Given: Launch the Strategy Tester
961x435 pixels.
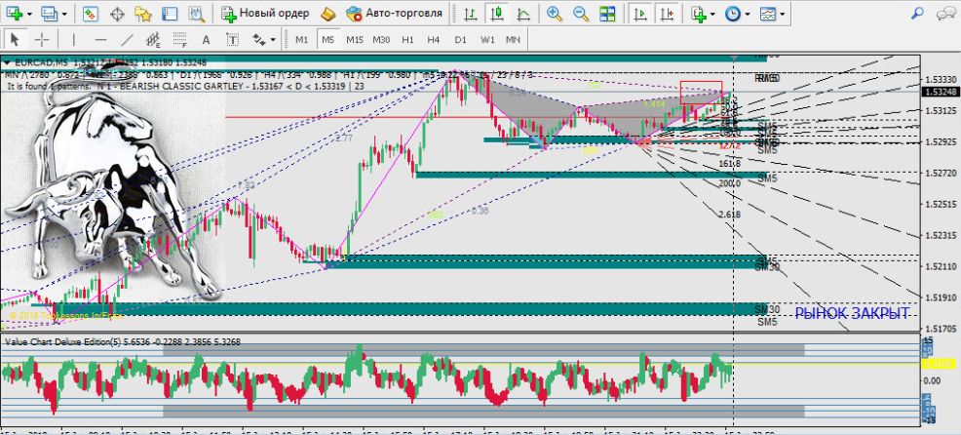Looking at the screenshot, I should (196, 13).
